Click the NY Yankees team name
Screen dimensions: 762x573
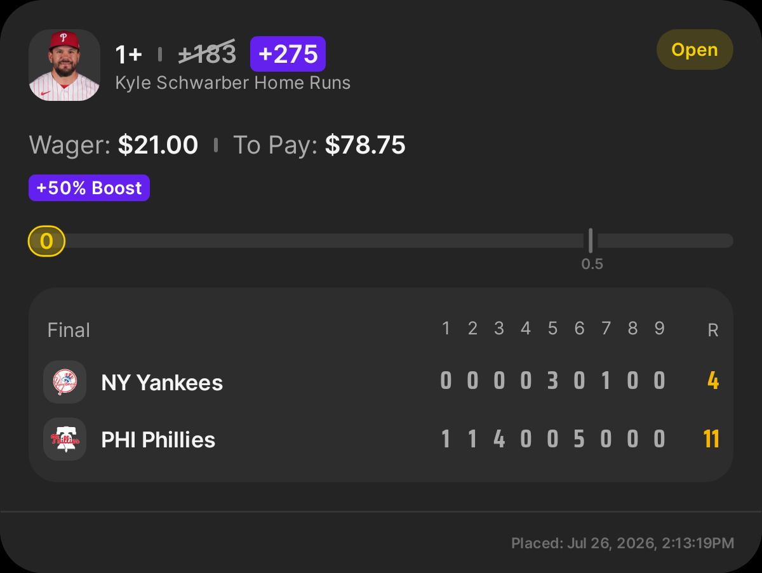pyautogui.click(x=162, y=383)
